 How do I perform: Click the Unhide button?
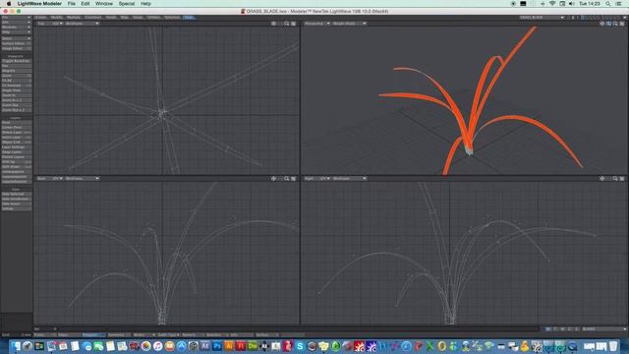pos(16,208)
